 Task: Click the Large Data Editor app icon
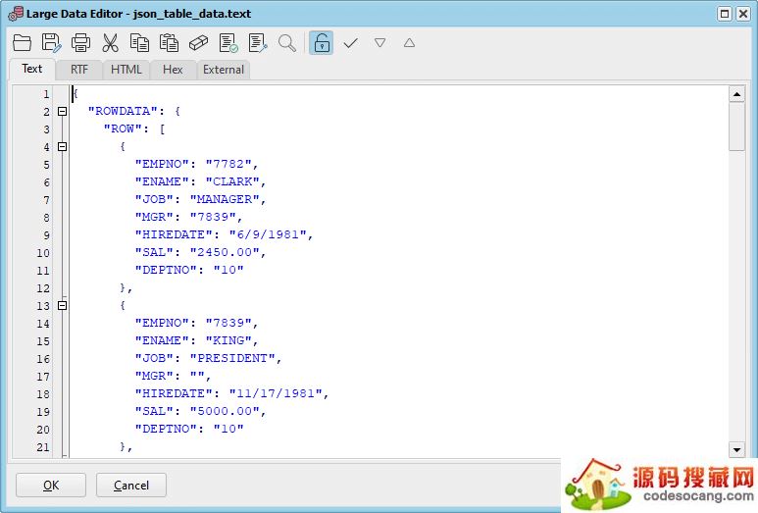pos(16,14)
